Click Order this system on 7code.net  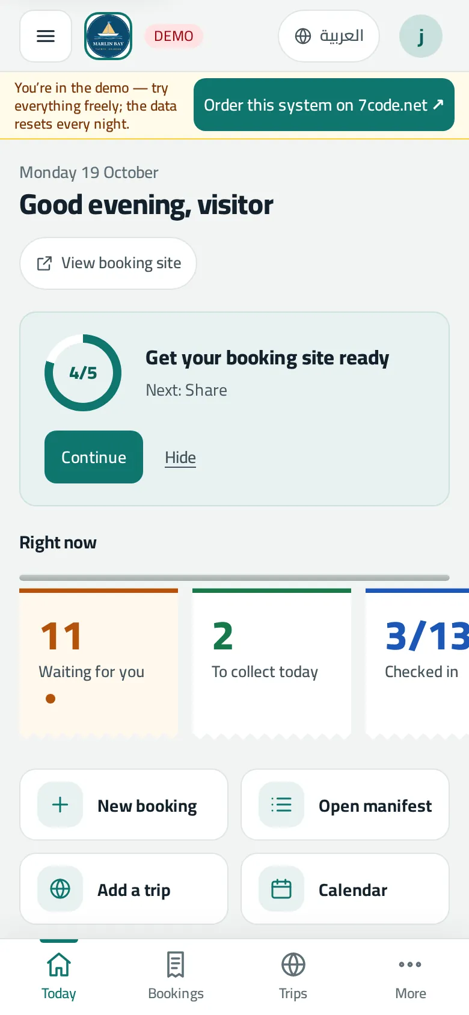click(x=324, y=105)
